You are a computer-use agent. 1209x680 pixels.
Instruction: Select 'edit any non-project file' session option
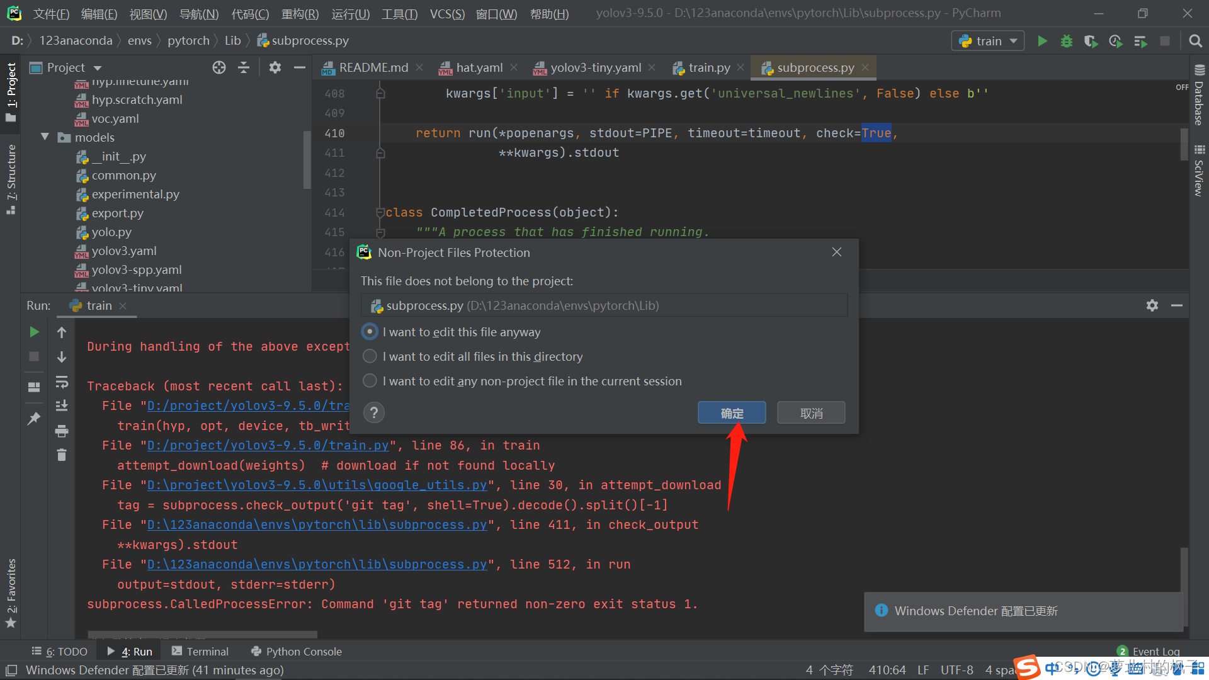click(x=370, y=381)
